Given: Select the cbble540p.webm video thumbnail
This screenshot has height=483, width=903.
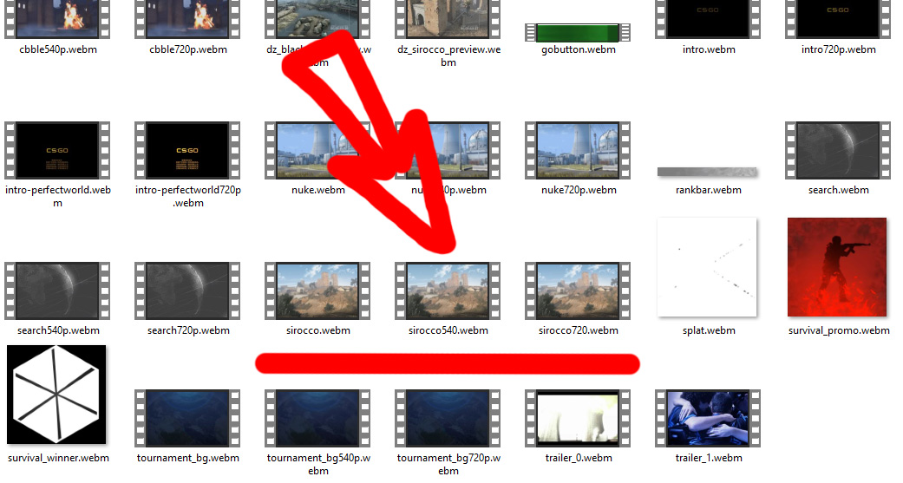Looking at the screenshot, I should [x=57, y=19].
